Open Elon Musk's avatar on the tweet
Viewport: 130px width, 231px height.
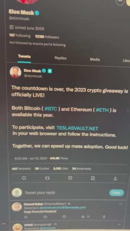tap(15, 72)
